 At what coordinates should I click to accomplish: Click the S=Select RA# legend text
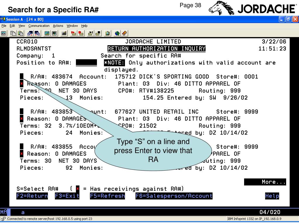tap(37, 189)
